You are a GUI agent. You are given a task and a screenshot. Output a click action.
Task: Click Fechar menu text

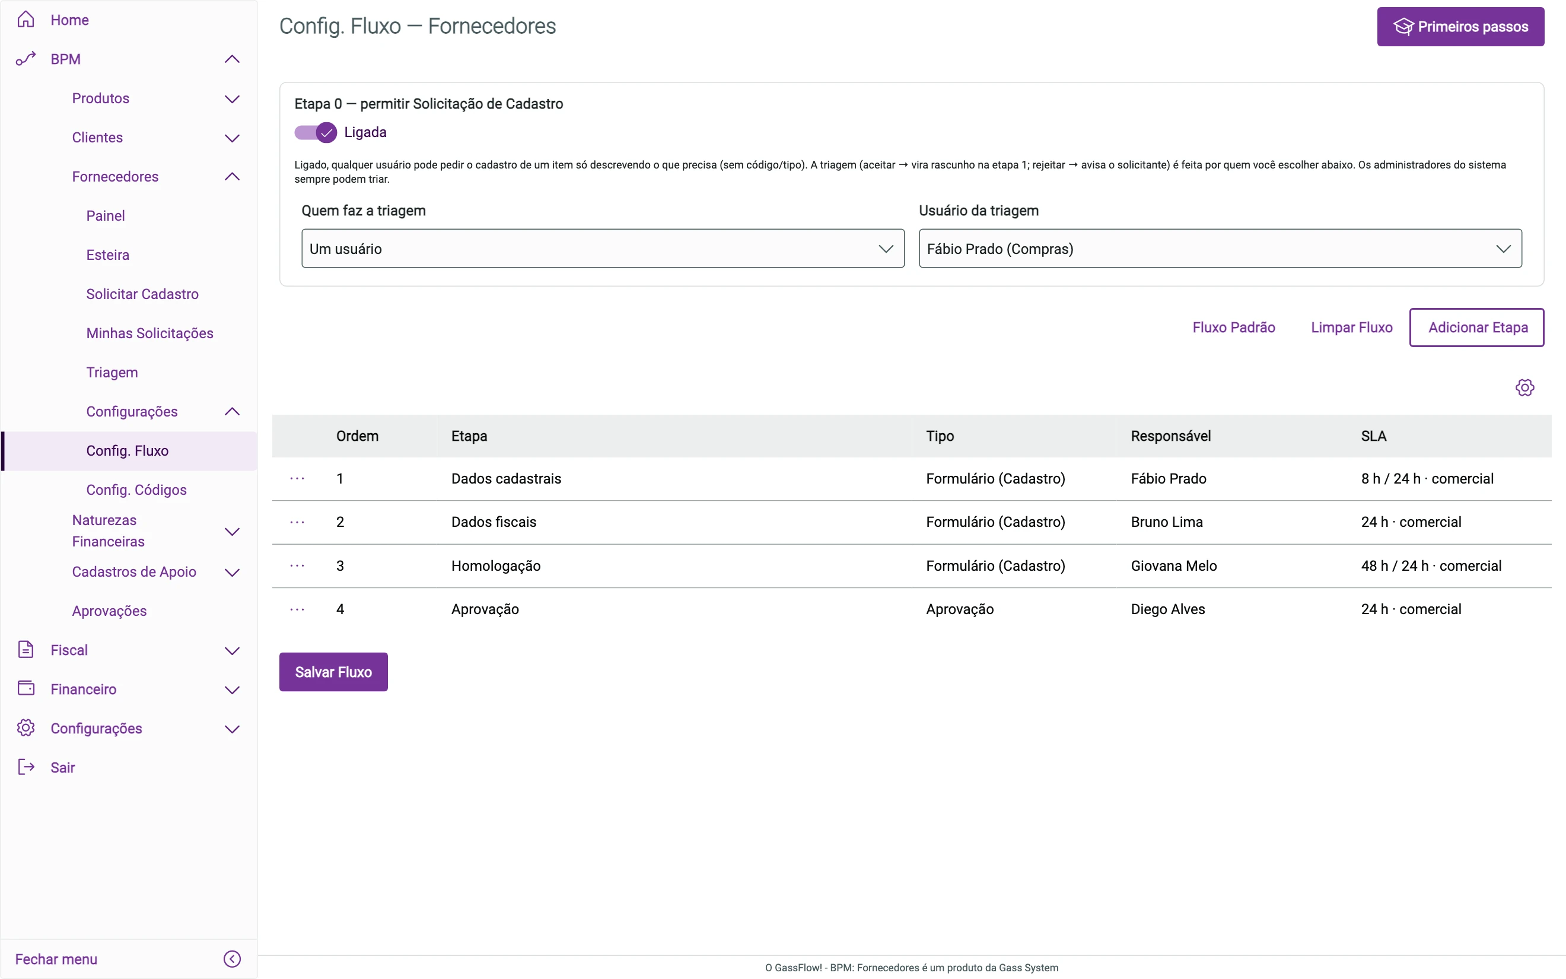56,959
